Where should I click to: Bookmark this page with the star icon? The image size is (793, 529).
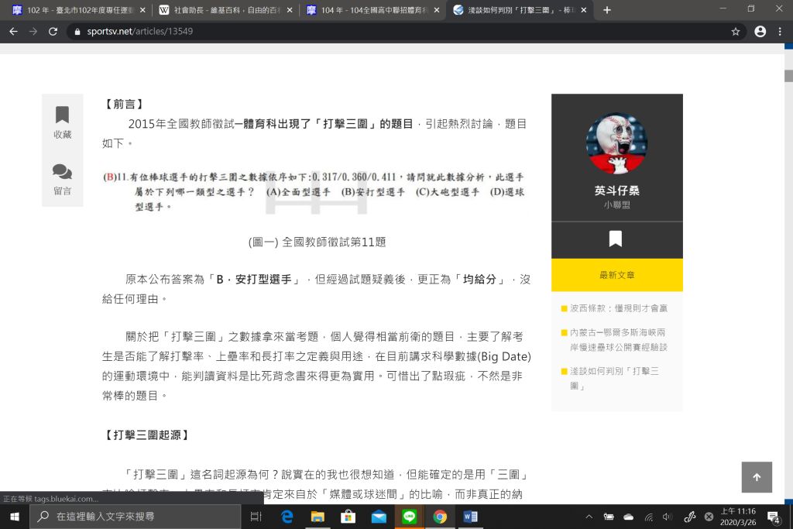(x=736, y=32)
